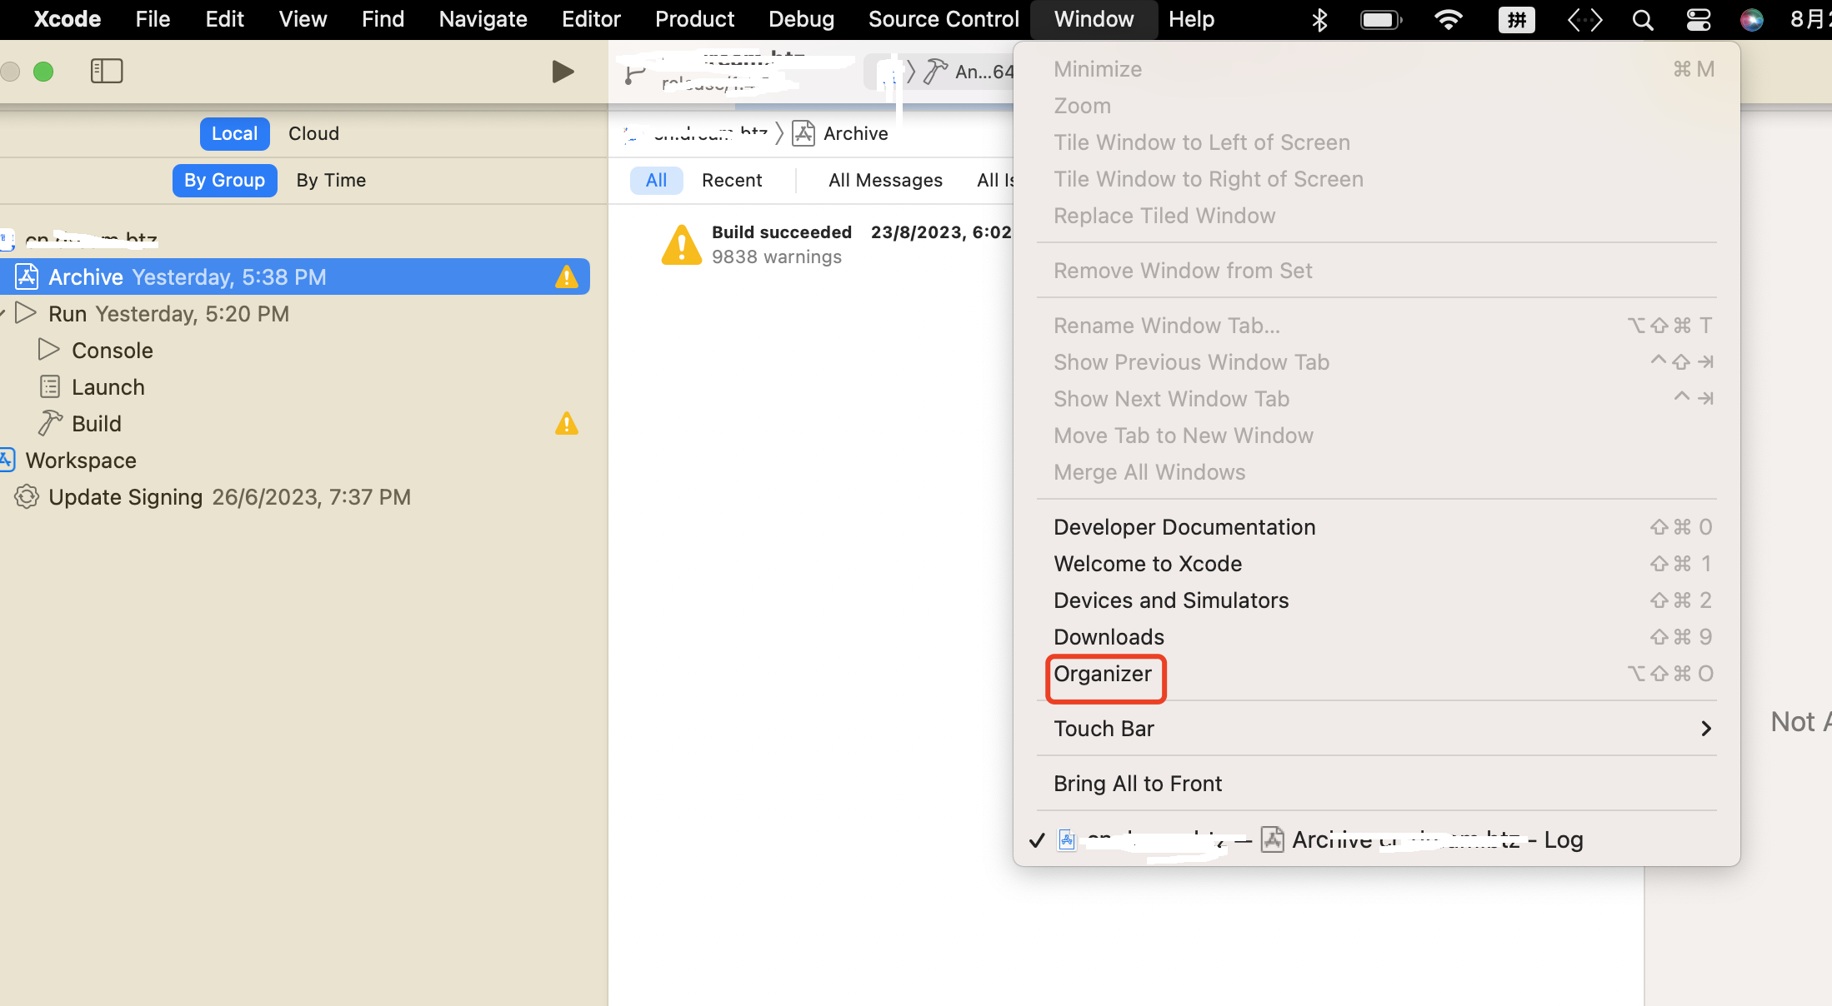
Task: Click the Update Signing gear icon
Action: pyautogui.click(x=27, y=496)
